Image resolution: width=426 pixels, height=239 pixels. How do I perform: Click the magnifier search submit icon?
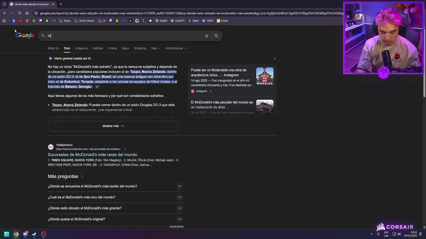click(x=217, y=36)
